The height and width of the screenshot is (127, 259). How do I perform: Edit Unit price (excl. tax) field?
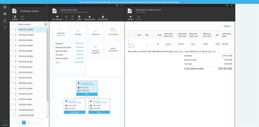169,44
